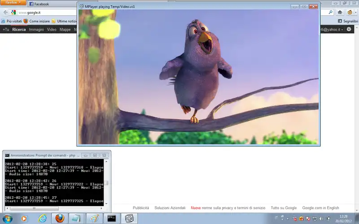The image size is (359, 224).
Task: Switch to notepad taskbar icon
Action: coord(76,219)
